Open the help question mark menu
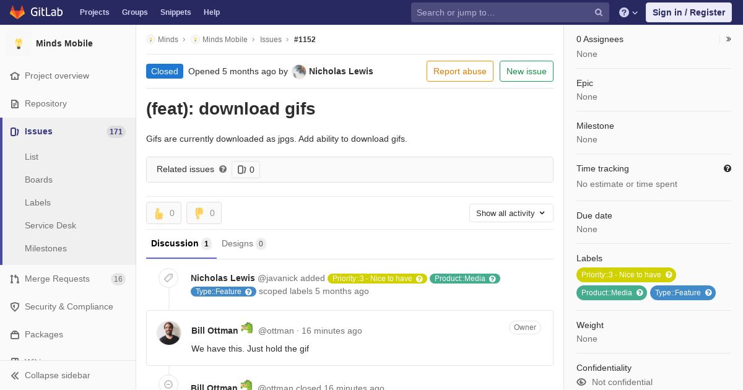The height and width of the screenshot is (390, 743). click(628, 12)
